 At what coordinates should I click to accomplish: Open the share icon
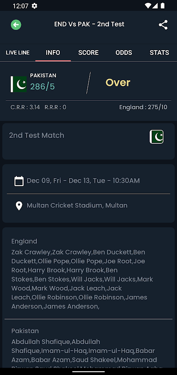(x=163, y=25)
